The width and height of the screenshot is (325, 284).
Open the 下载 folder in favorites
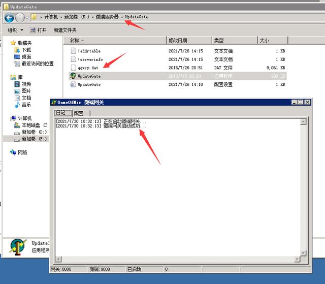[25, 50]
